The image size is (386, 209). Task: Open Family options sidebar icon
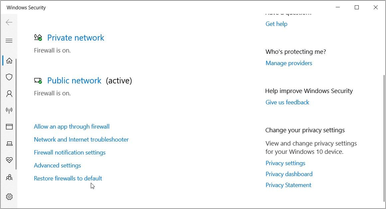click(9, 177)
